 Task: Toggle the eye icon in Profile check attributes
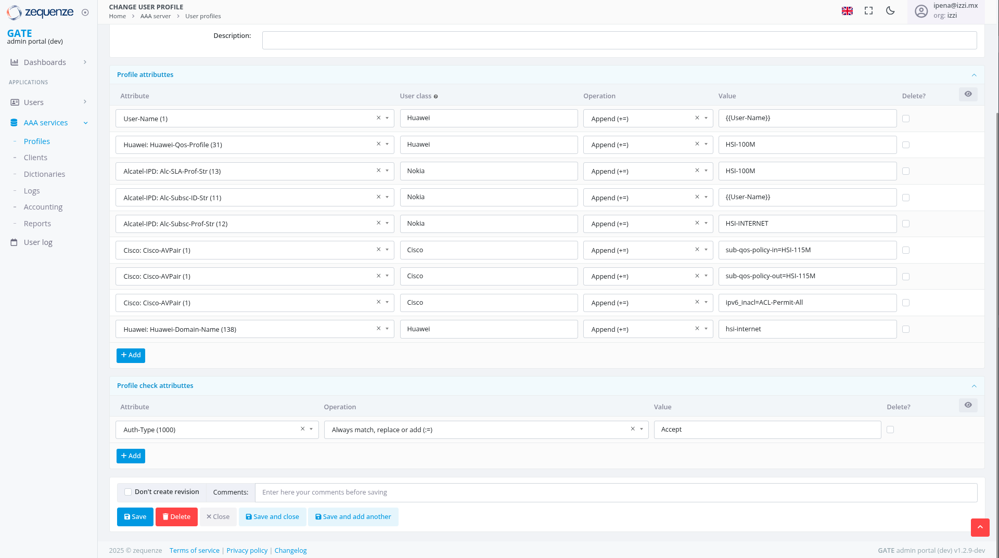(968, 405)
